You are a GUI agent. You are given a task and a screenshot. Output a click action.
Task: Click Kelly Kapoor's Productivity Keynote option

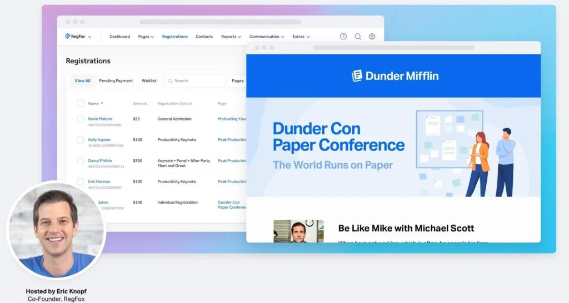(x=177, y=139)
